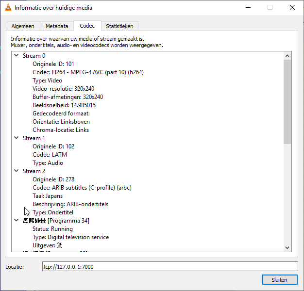Select the ARIB subtitles codec row
This screenshot has height=291, width=304.
pos(82,188)
